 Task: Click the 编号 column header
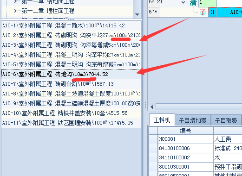pyautogui.click(x=185, y=131)
